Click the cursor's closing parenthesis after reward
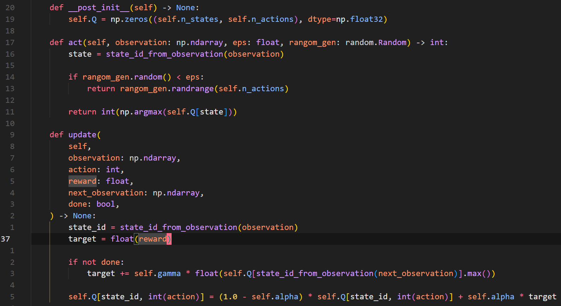The height and width of the screenshot is (306, 561). coord(169,239)
